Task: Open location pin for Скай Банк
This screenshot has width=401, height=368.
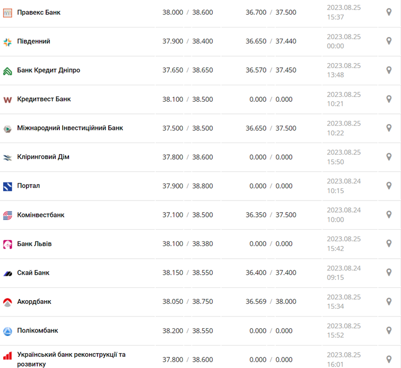Action: [389, 273]
